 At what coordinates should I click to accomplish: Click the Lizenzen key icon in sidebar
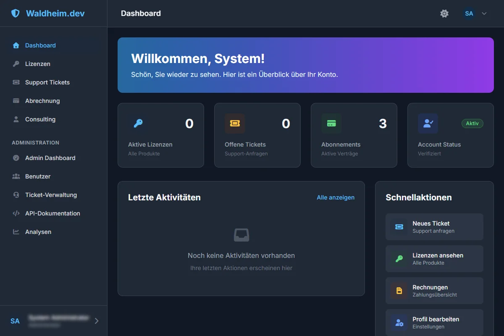point(16,64)
